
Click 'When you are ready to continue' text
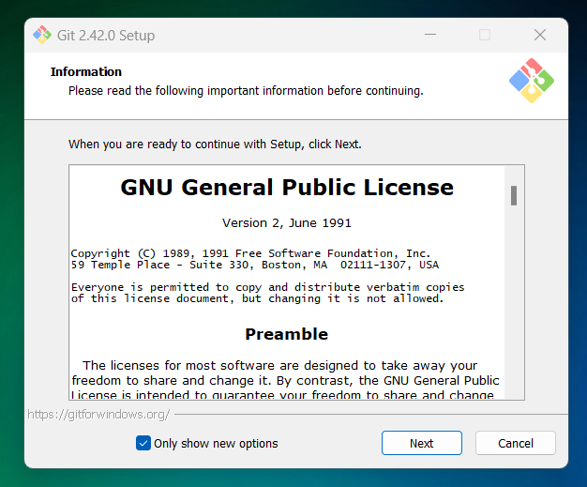[215, 145]
